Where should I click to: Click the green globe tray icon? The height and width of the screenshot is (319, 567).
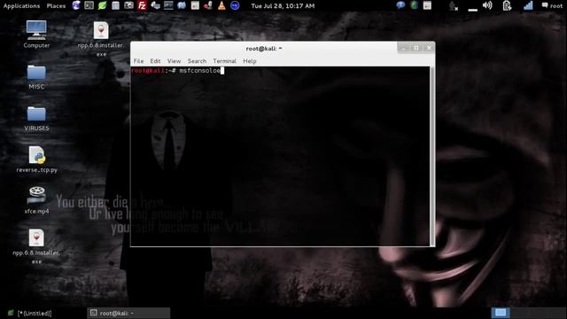coord(414,5)
